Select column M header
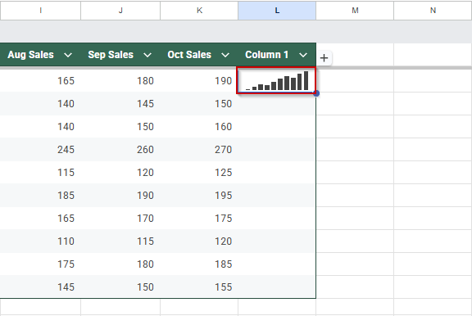Viewport: 472px width, 316px height. pos(355,11)
